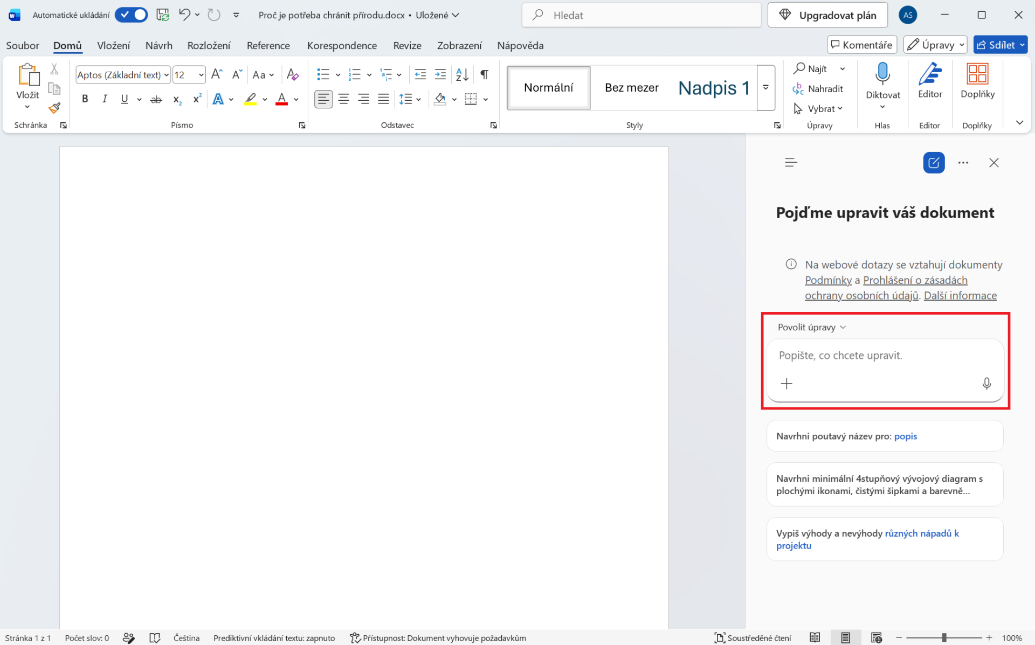Image resolution: width=1035 pixels, height=645 pixels.
Task: Open the Doplňky add-ins icon
Action: tap(977, 74)
